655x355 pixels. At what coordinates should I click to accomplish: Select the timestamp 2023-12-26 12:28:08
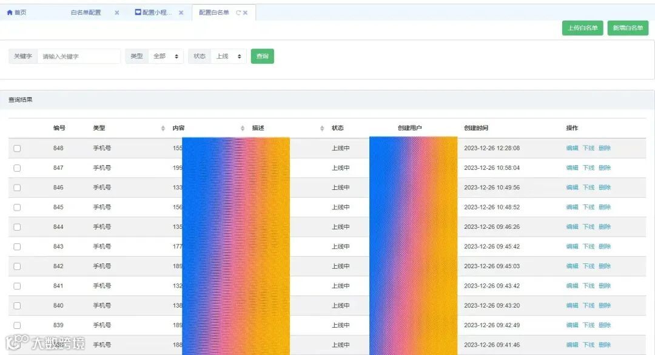pos(492,148)
